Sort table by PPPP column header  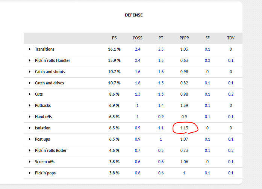point(184,38)
